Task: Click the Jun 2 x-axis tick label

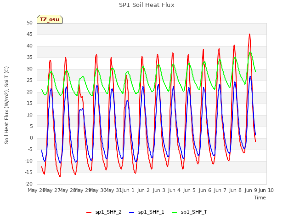Action: [x=143, y=190]
